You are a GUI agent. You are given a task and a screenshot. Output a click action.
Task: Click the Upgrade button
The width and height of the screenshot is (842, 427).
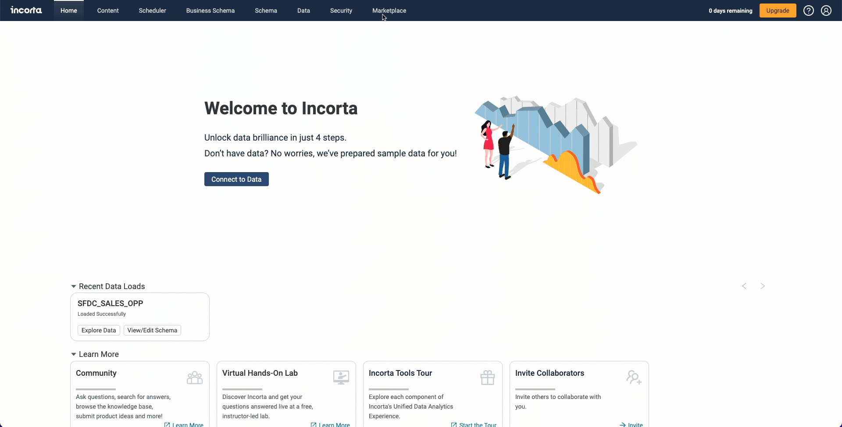click(778, 11)
